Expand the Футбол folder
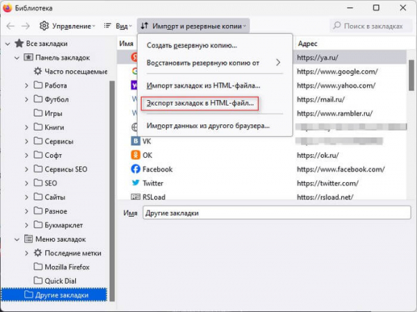The image size is (417, 312). (x=26, y=99)
